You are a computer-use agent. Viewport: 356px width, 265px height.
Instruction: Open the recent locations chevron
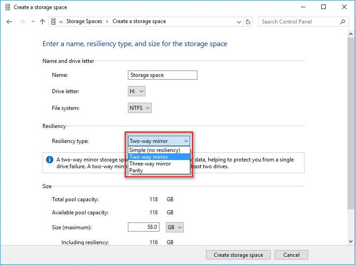(33, 22)
